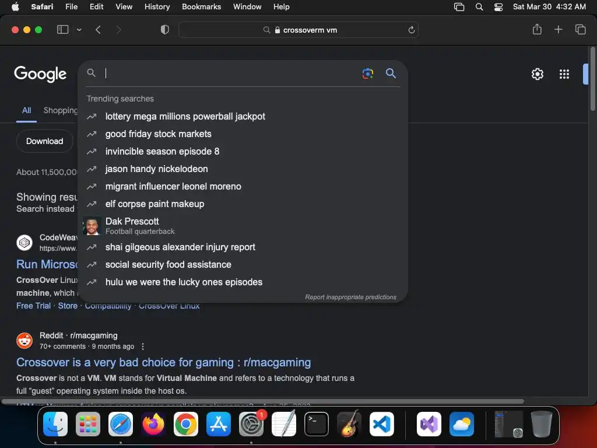The width and height of the screenshot is (597, 448).
Task: Open Firefox from the Dock
Action: point(153,424)
